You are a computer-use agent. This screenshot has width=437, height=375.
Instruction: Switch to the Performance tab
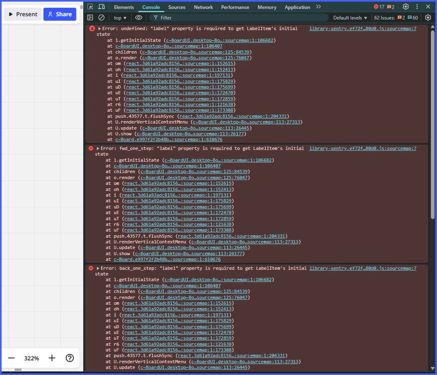pos(235,7)
